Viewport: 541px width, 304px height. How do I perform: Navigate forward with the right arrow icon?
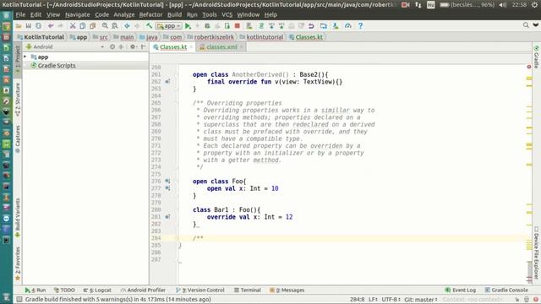click(137, 26)
